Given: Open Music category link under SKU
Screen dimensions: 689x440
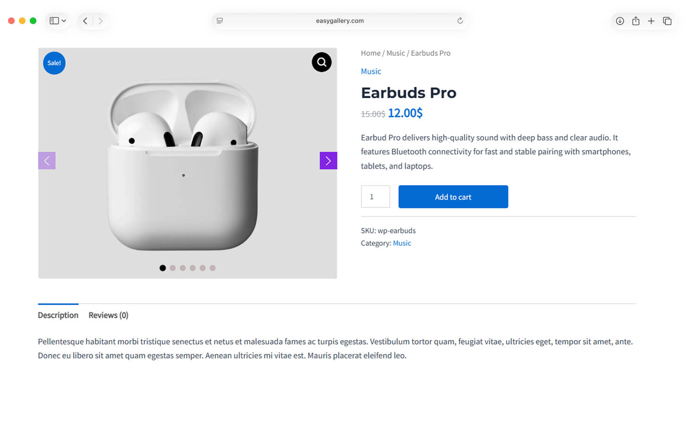Looking at the screenshot, I should (x=402, y=243).
